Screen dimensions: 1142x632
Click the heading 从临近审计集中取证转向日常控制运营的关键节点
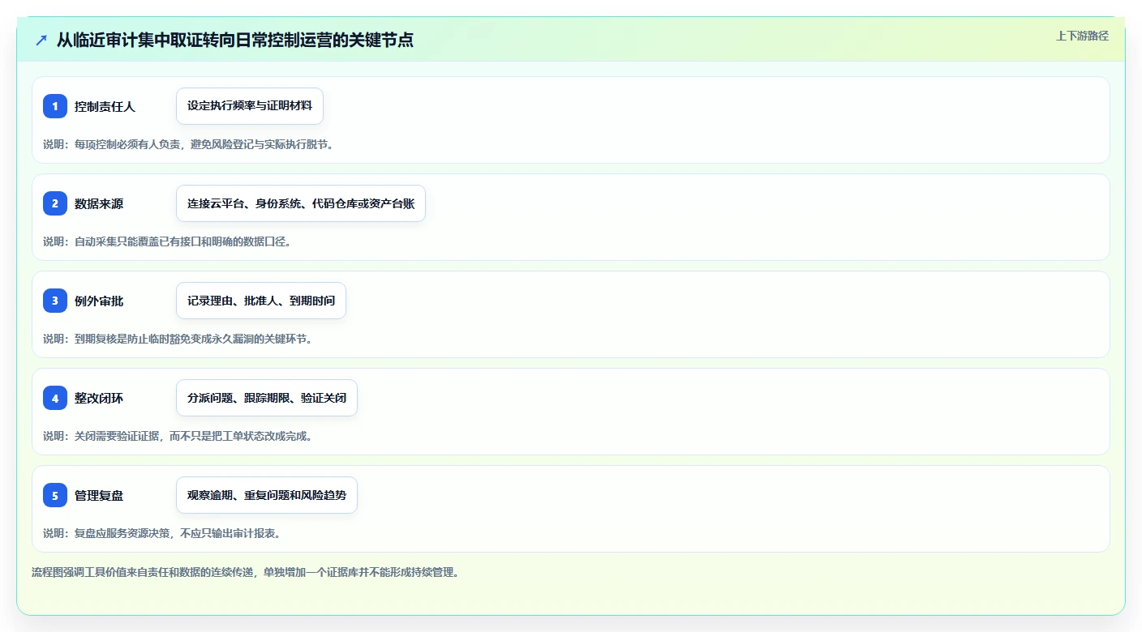(x=235, y=40)
